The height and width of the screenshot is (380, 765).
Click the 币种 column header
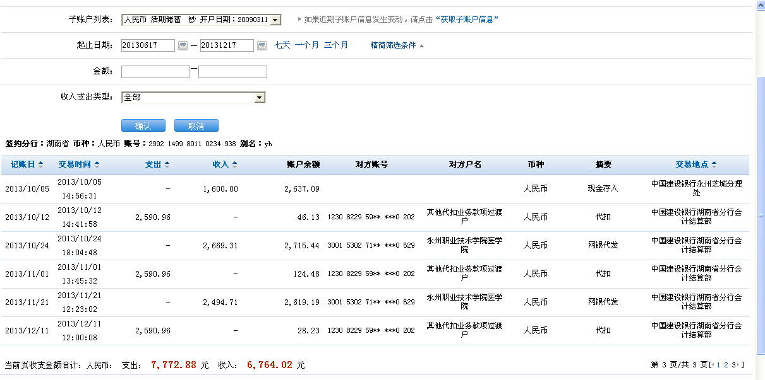pos(535,164)
